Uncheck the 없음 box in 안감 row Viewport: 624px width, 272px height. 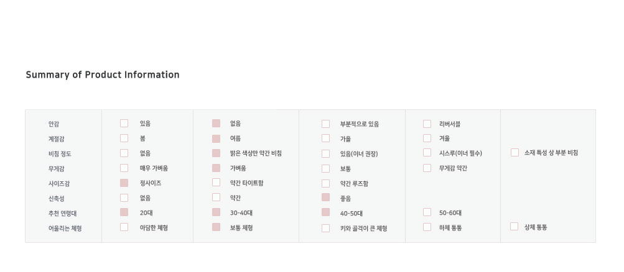pyautogui.click(x=216, y=124)
